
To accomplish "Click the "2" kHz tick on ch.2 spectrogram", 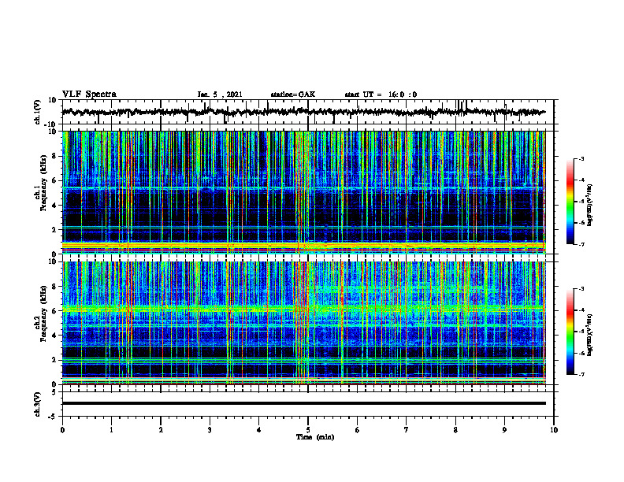I will [x=54, y=360].
